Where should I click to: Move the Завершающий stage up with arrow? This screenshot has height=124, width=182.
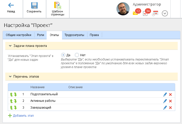pos(11,108)
